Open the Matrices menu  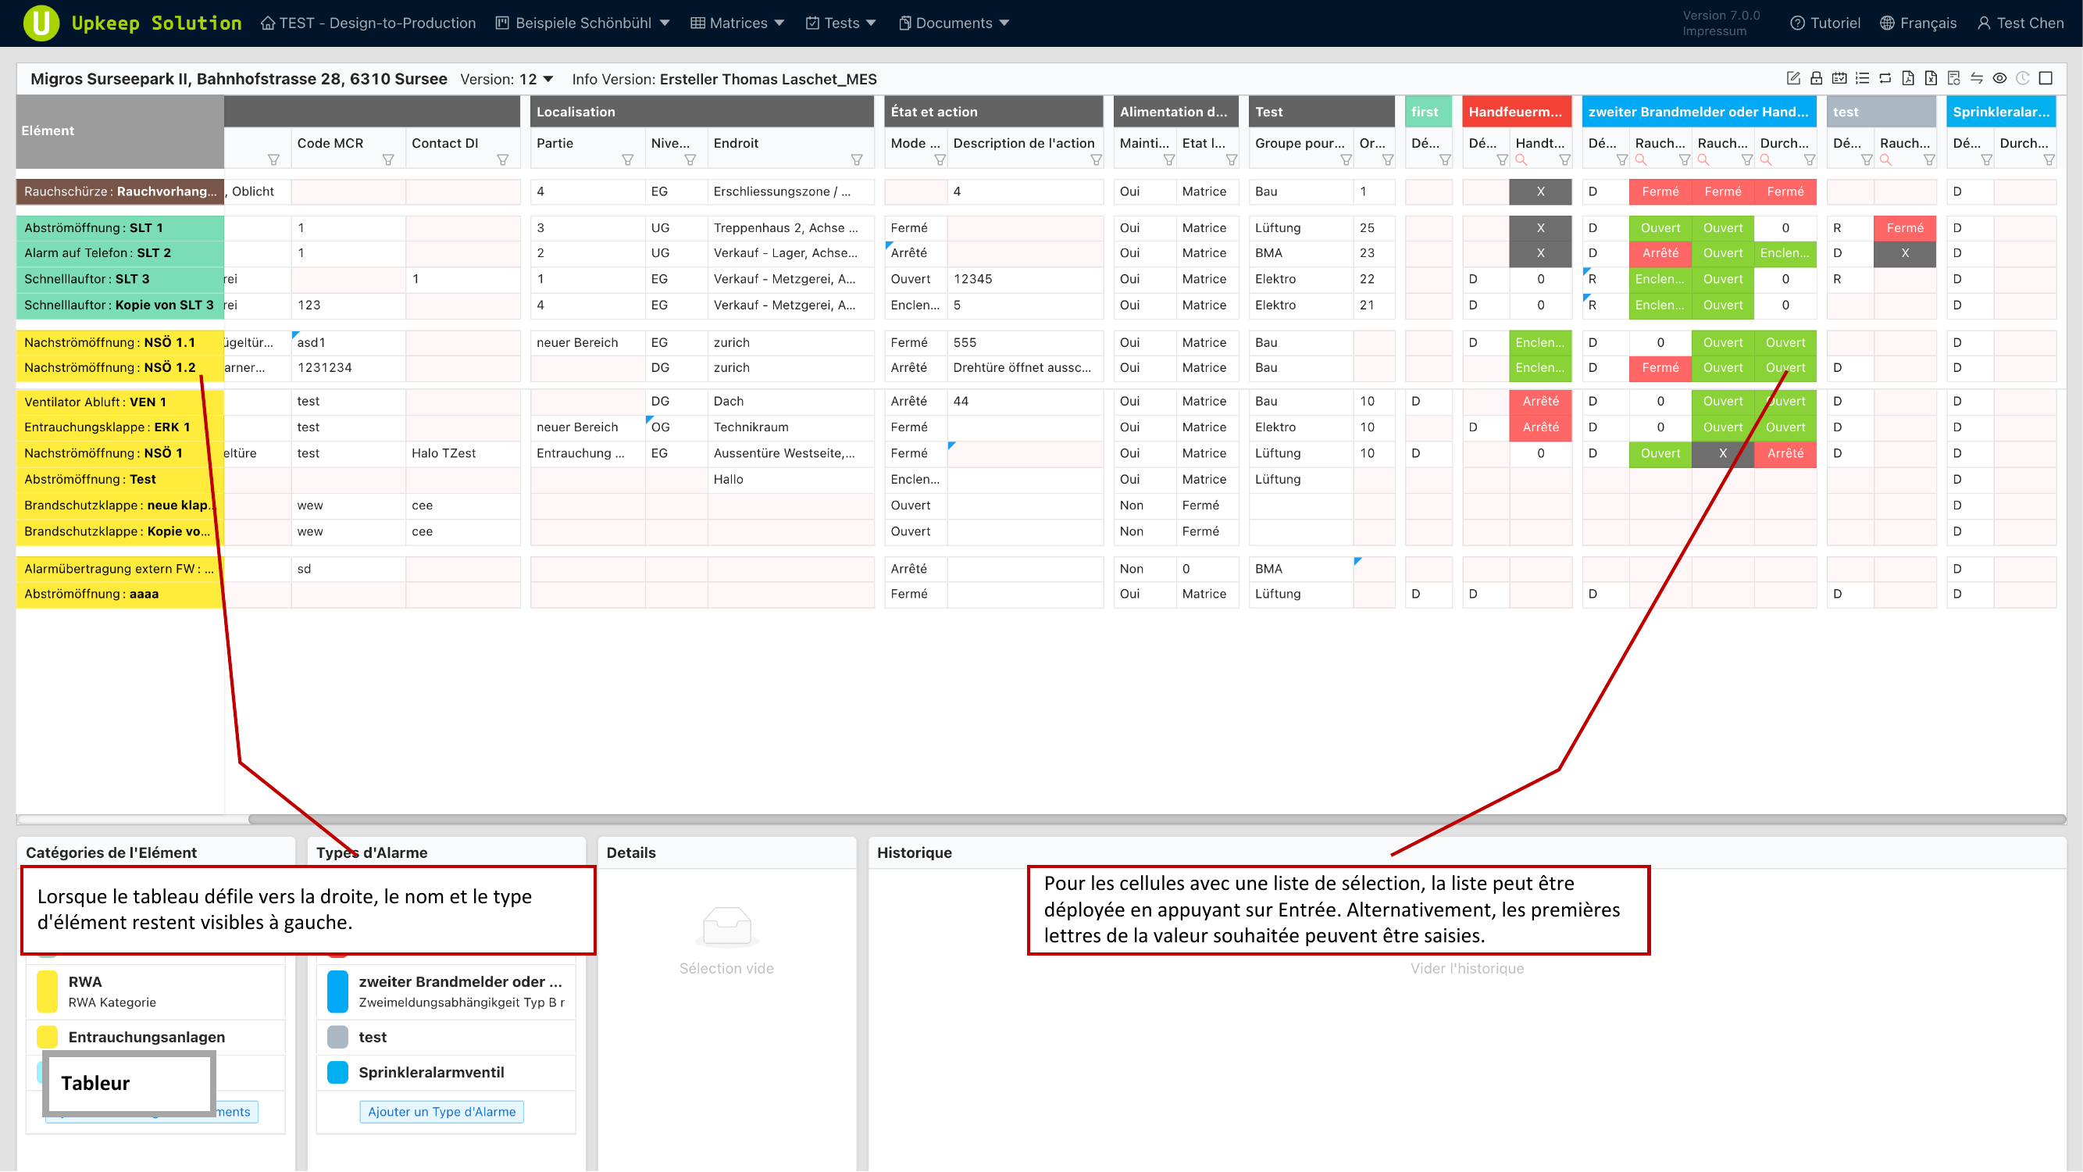[x=737, y=23]
